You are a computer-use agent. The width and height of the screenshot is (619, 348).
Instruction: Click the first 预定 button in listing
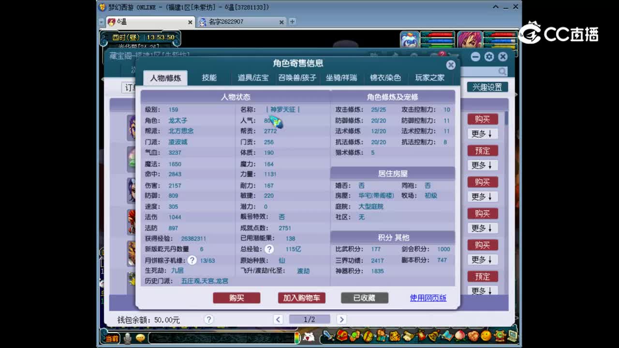tap(482, 151)
